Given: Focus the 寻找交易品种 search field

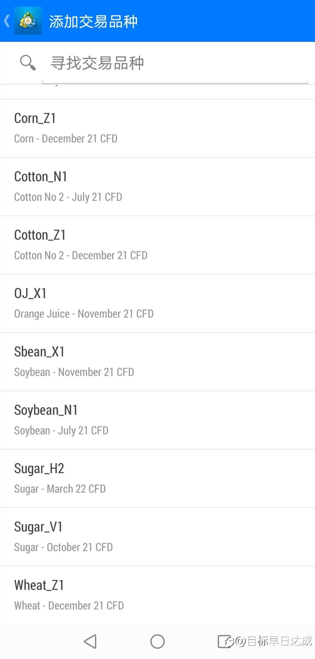Looking at the screenshot, I should (x=175, y=63).
